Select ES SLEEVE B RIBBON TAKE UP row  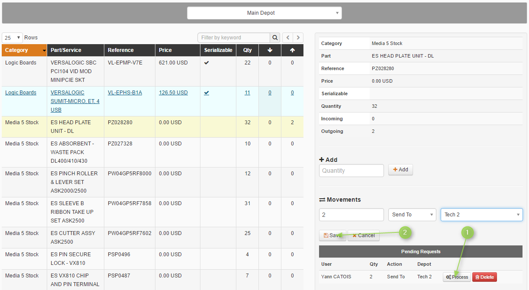(152, 212)
